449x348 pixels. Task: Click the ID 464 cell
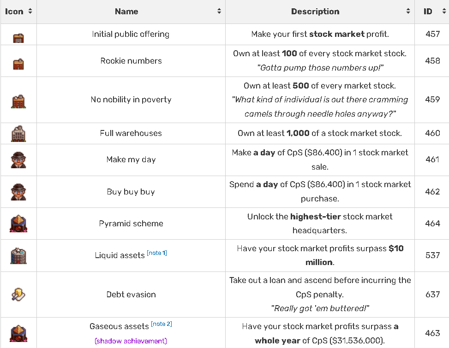tap(432, 224)
